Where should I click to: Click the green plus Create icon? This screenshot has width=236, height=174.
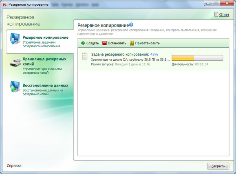(83, 43)
